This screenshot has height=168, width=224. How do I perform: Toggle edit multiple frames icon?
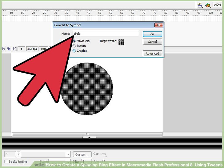click(x=9, y=49)
